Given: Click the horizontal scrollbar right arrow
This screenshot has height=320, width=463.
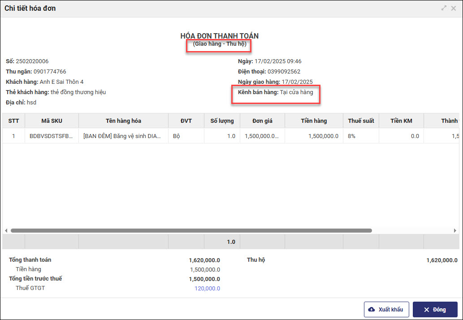Looking at the screenshot, I should (455, 231).
